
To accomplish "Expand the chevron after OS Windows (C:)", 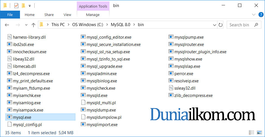I will pyautogui.click(x=107, y=25).
